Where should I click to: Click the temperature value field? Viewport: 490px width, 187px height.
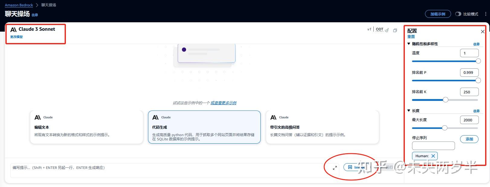click(x=469, y=53)
